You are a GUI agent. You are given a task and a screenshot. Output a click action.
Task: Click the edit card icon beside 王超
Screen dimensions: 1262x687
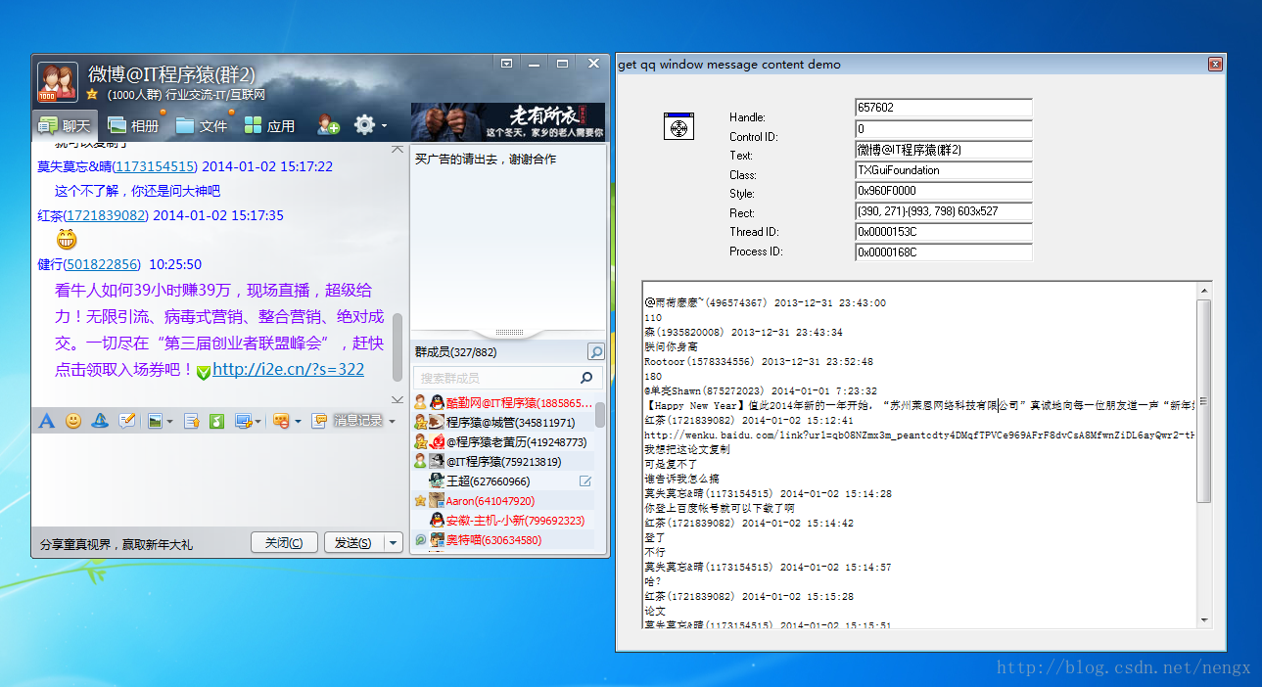pos(585,481)
